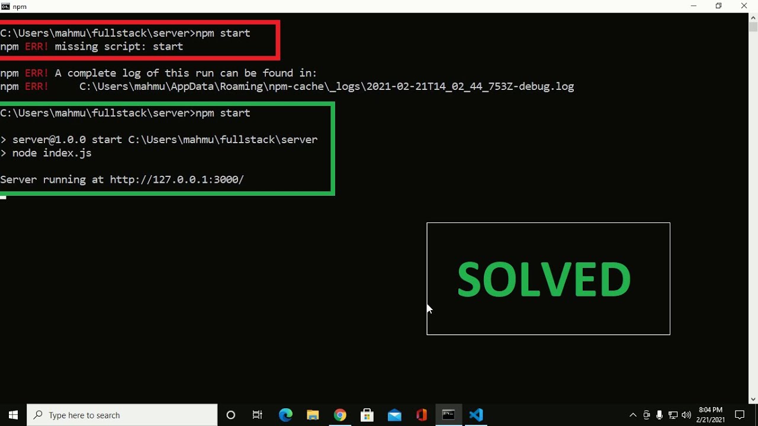Open the volume control icon
The width and height of the screenshot is (758, 426).
[x=686, y=415]
